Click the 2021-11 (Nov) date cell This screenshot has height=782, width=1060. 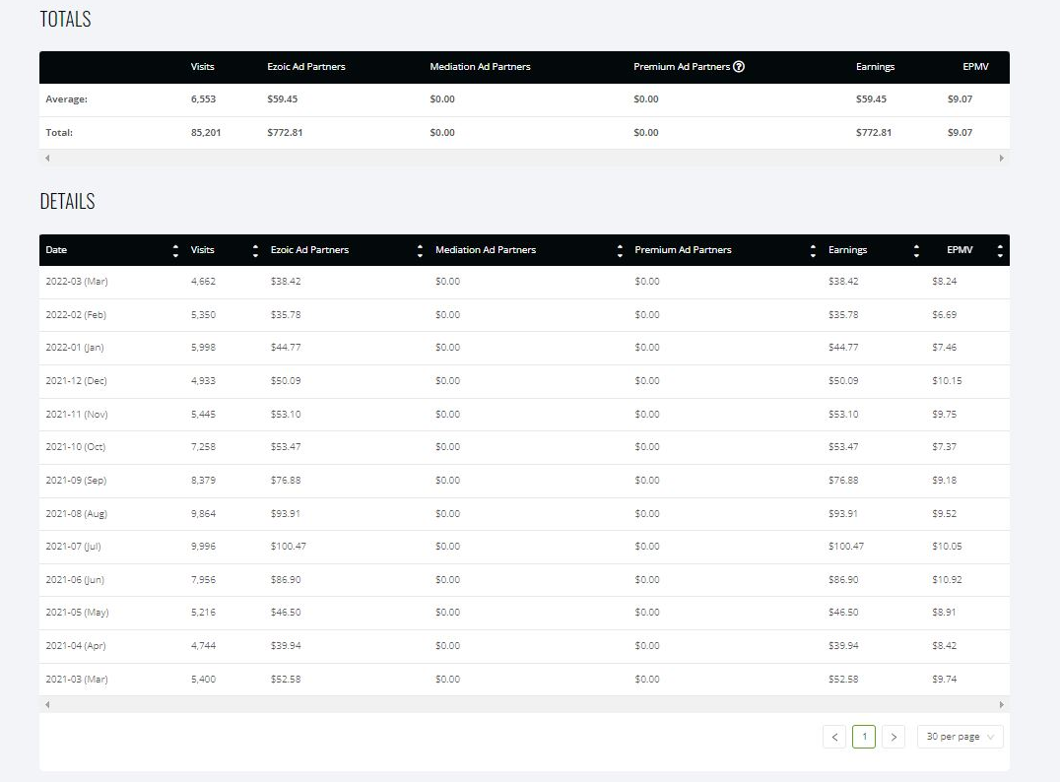coord(77,415)
